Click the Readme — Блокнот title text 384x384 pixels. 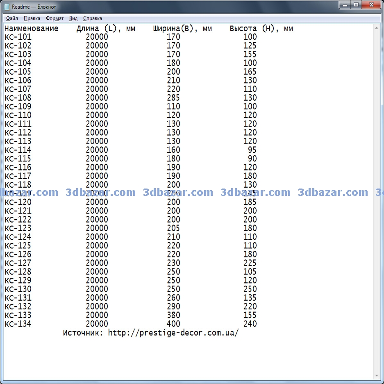coord(34,7)
